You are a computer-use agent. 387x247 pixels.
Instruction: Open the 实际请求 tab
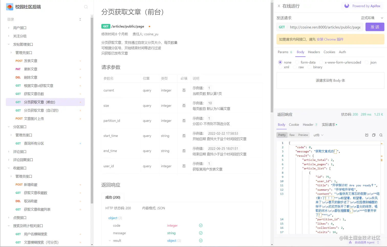coord(329,125)
